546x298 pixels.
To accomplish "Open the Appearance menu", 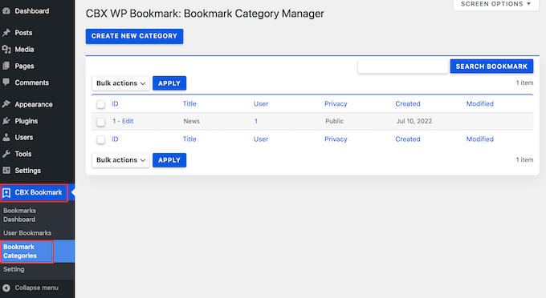I will (34, 105).
